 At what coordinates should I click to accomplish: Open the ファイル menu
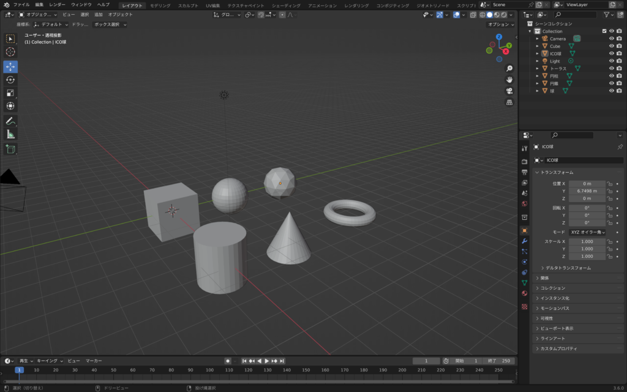(x=21, y=5)
